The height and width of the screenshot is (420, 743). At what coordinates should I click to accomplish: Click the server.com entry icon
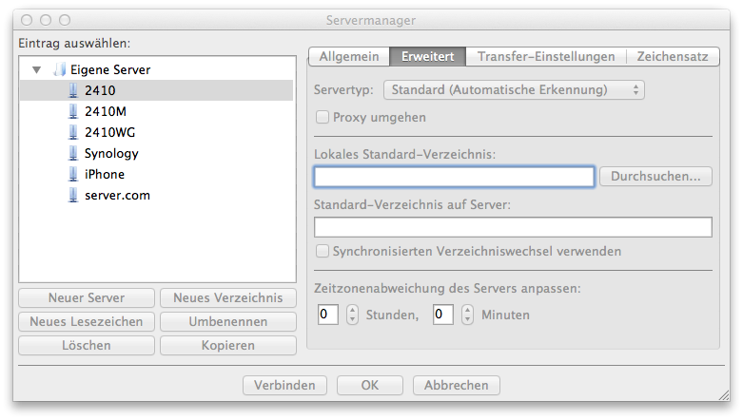point(73,195)
